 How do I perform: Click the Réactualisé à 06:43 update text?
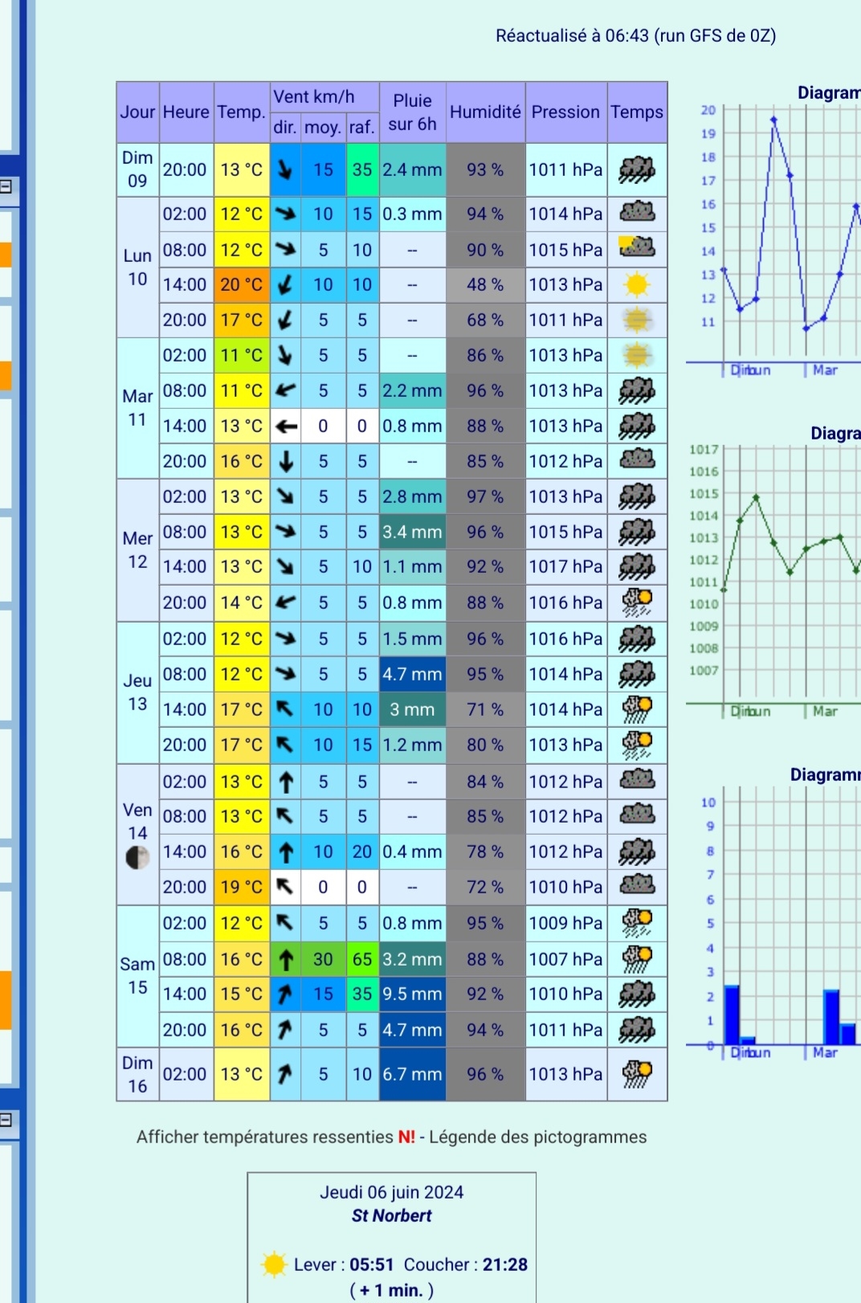tap(635, 35)
